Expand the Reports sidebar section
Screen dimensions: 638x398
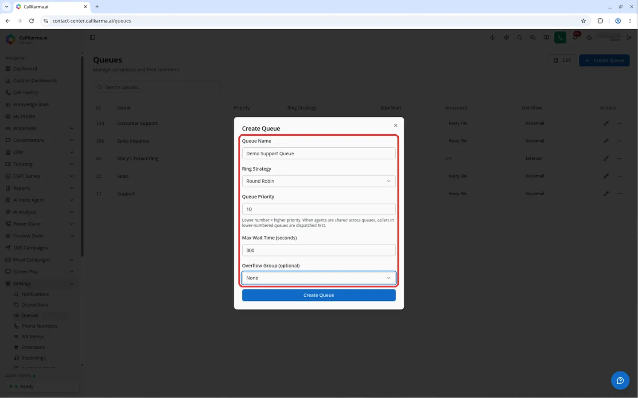point(40,188)
